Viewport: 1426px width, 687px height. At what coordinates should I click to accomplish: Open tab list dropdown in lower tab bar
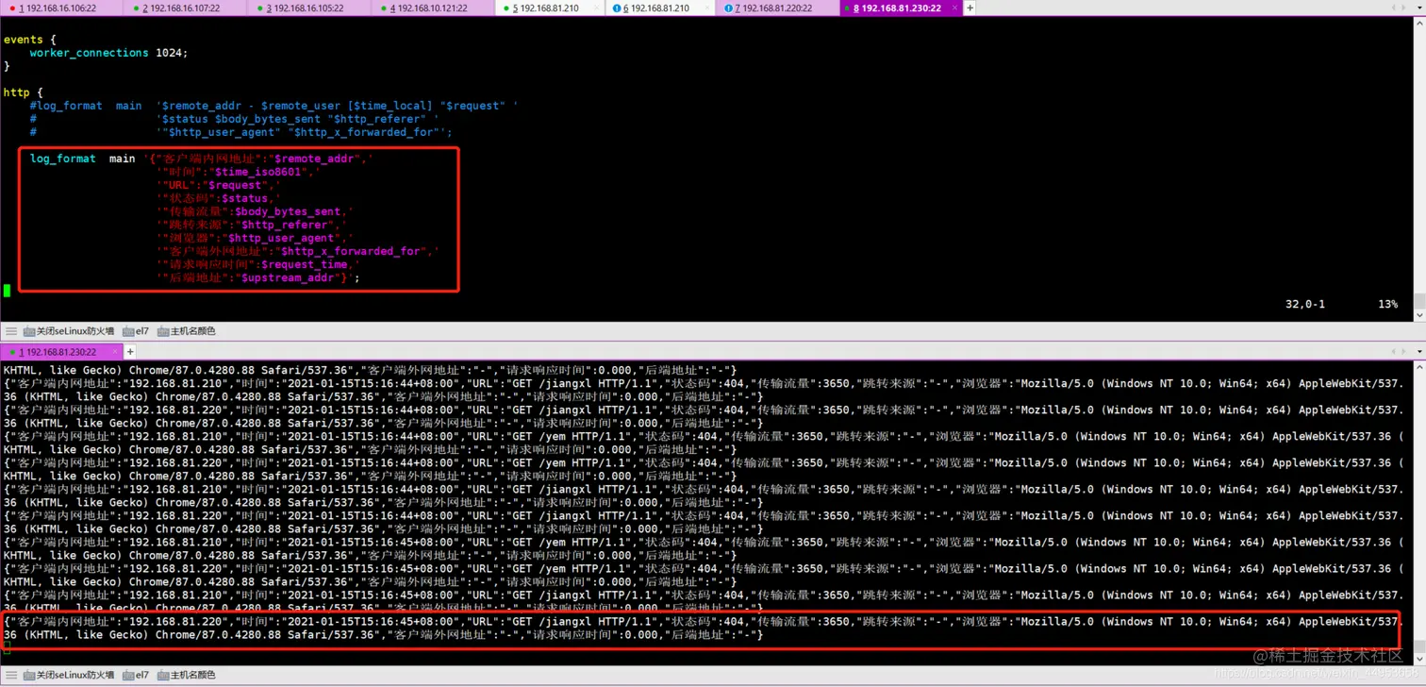pos(1419,352)
